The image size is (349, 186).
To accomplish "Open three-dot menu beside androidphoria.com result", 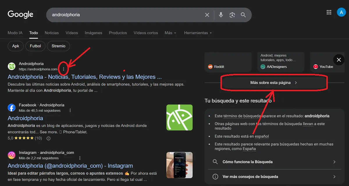I will point(64,69).
